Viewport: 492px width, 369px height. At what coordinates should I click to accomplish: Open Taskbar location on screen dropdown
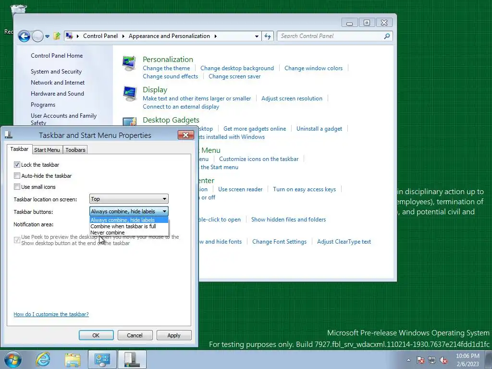tap(129, 199)
